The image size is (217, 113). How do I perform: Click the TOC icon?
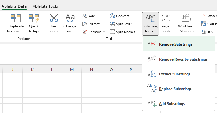203,32
